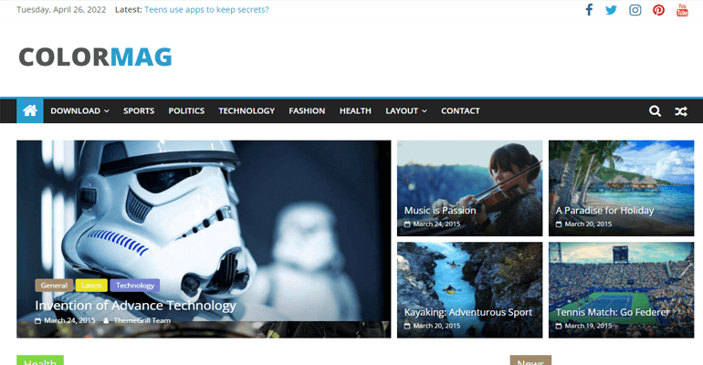The width and height of the screenshot is (703, 365).
Task: Select the yellow Latest category tag
Action: 91,286
